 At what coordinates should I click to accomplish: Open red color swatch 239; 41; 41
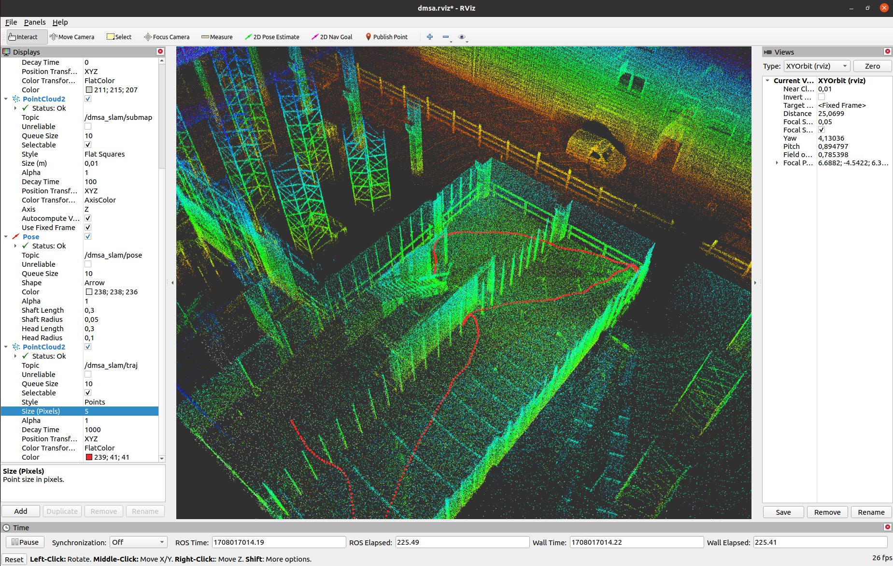[89, 457]
